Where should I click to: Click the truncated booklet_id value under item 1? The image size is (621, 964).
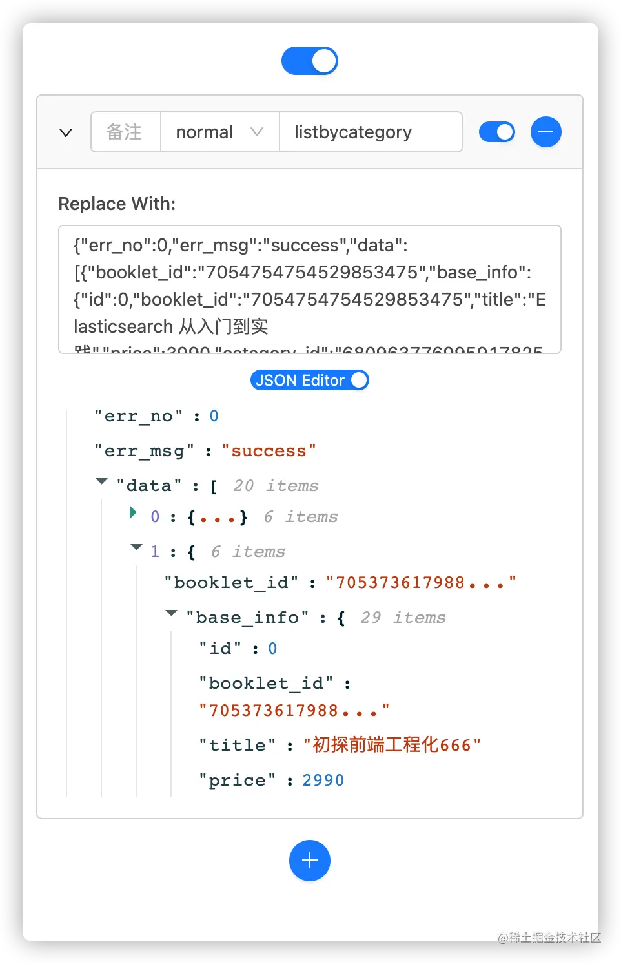coord(421,583)
